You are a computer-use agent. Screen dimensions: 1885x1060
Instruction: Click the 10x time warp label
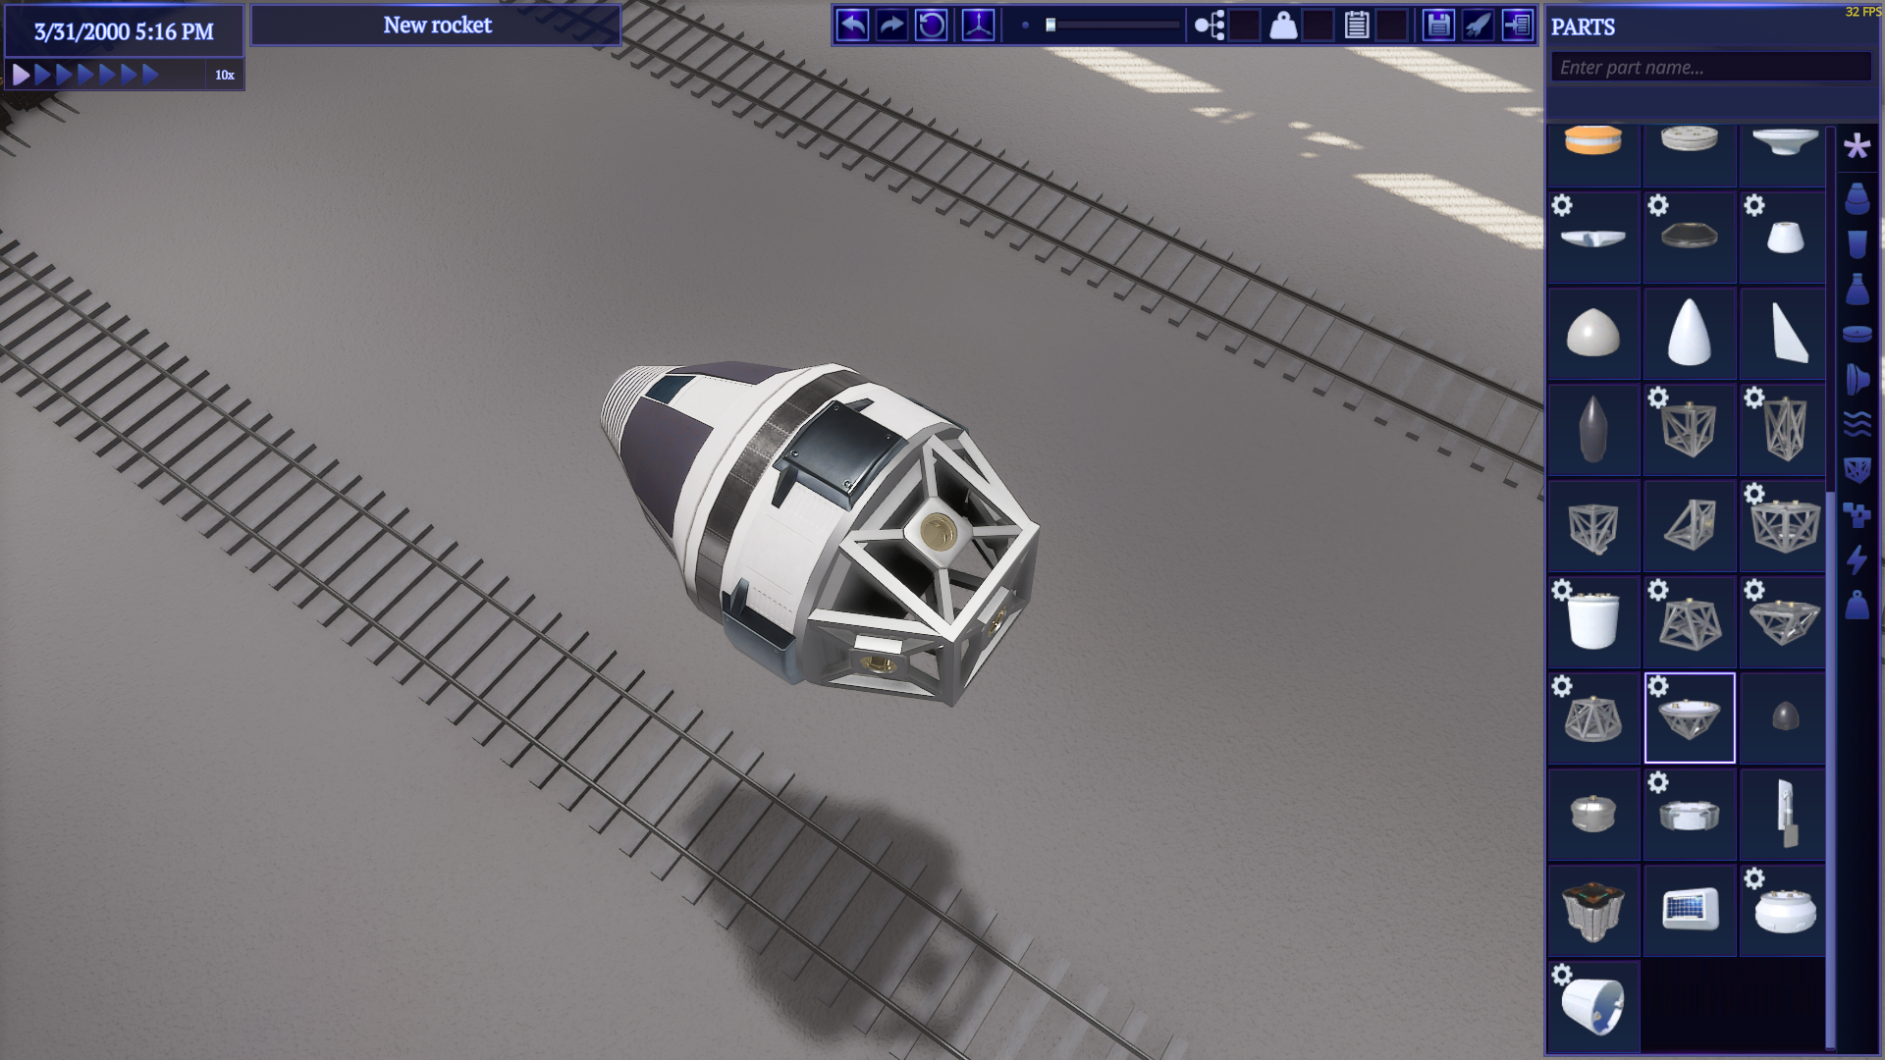[x=225, y=76]
